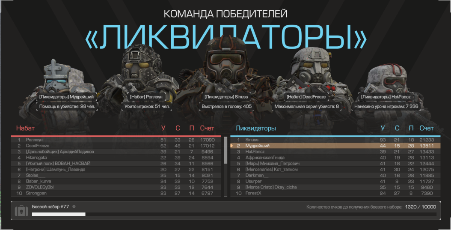Select the ZOVOLEGyBbl player row
The width and height of the screenshot is (451, 230).
tap(116, 187)
